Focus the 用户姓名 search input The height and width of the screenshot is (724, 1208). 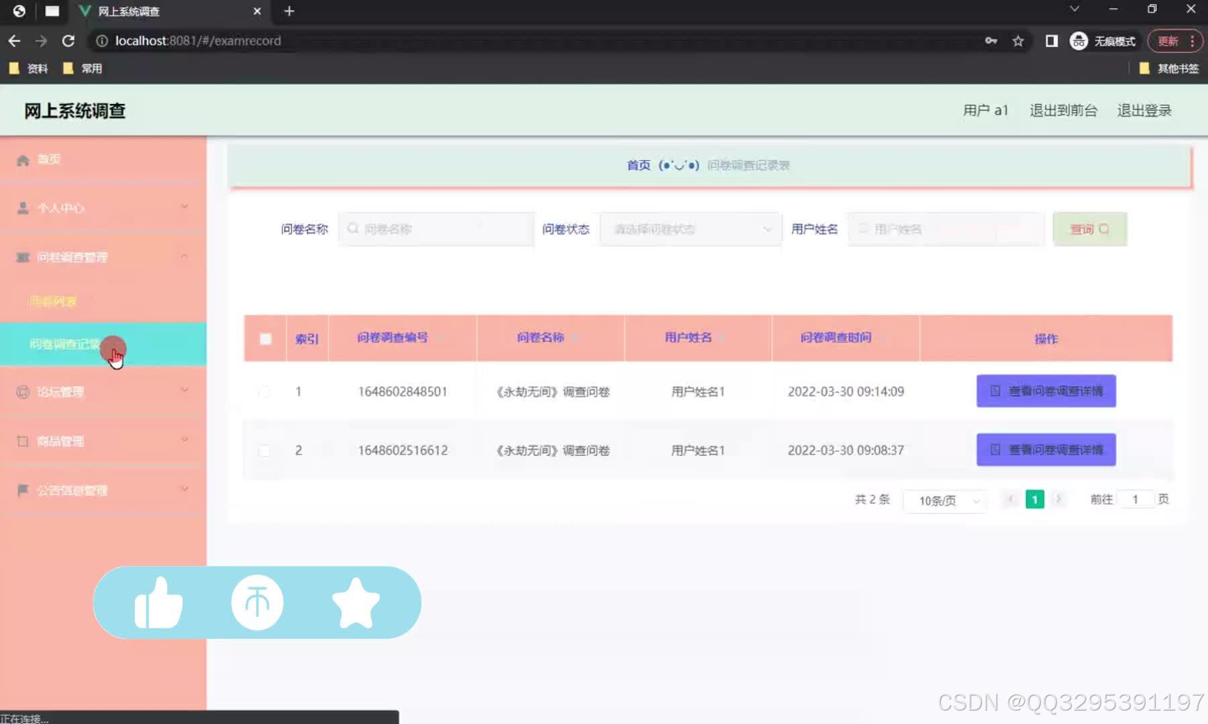tap(946, 229)
